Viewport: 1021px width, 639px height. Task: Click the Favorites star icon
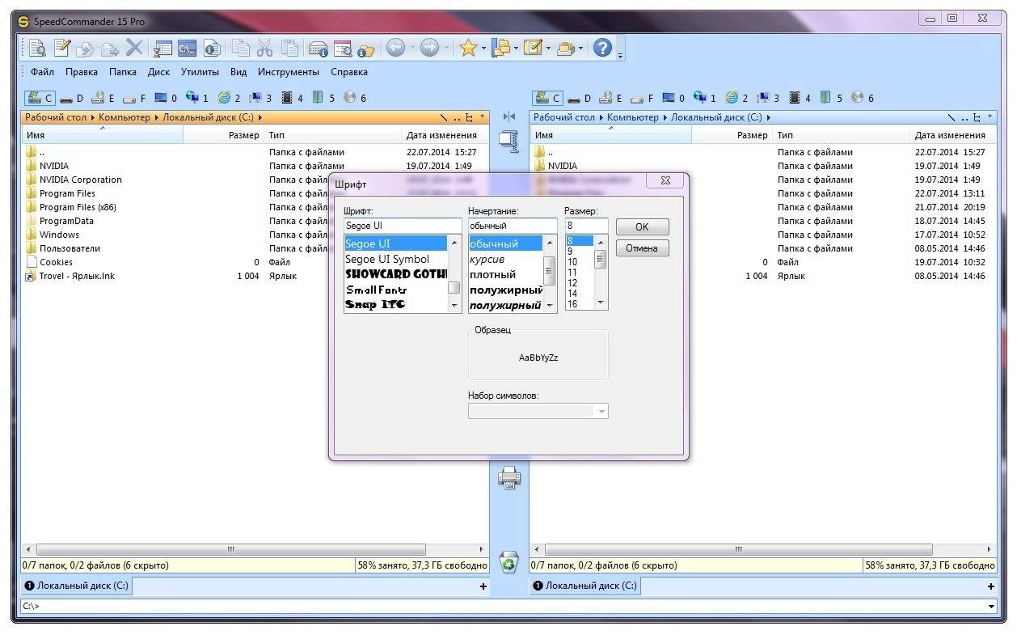click(468, 49)
